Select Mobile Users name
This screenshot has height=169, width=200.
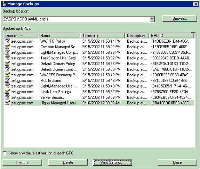point(50,81)
